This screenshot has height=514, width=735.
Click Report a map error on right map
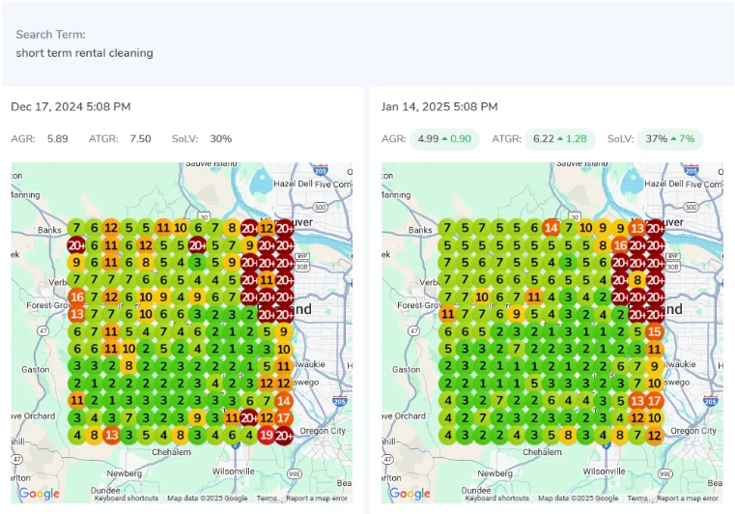pyautogui.click(x=687, y=499)
